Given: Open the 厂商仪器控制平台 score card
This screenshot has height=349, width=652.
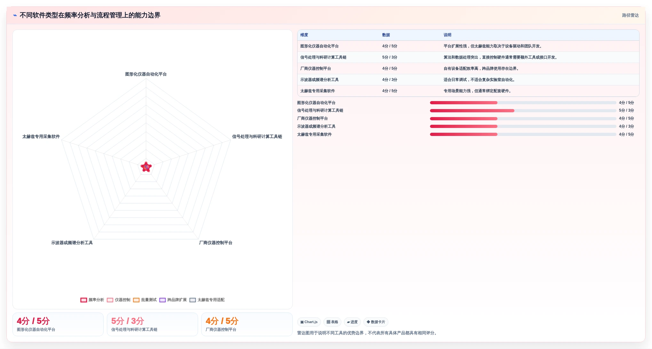Looking at the screenshot, I should 247,324.
